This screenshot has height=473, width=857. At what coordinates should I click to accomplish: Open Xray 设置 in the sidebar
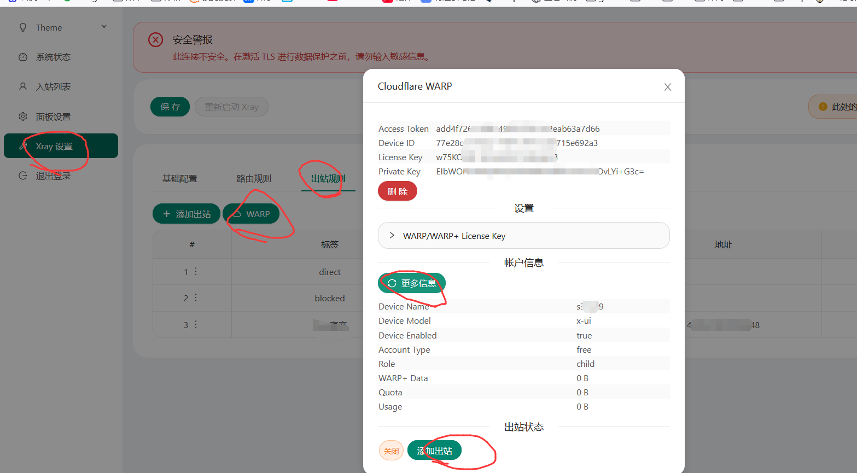(x=61, y=146)
